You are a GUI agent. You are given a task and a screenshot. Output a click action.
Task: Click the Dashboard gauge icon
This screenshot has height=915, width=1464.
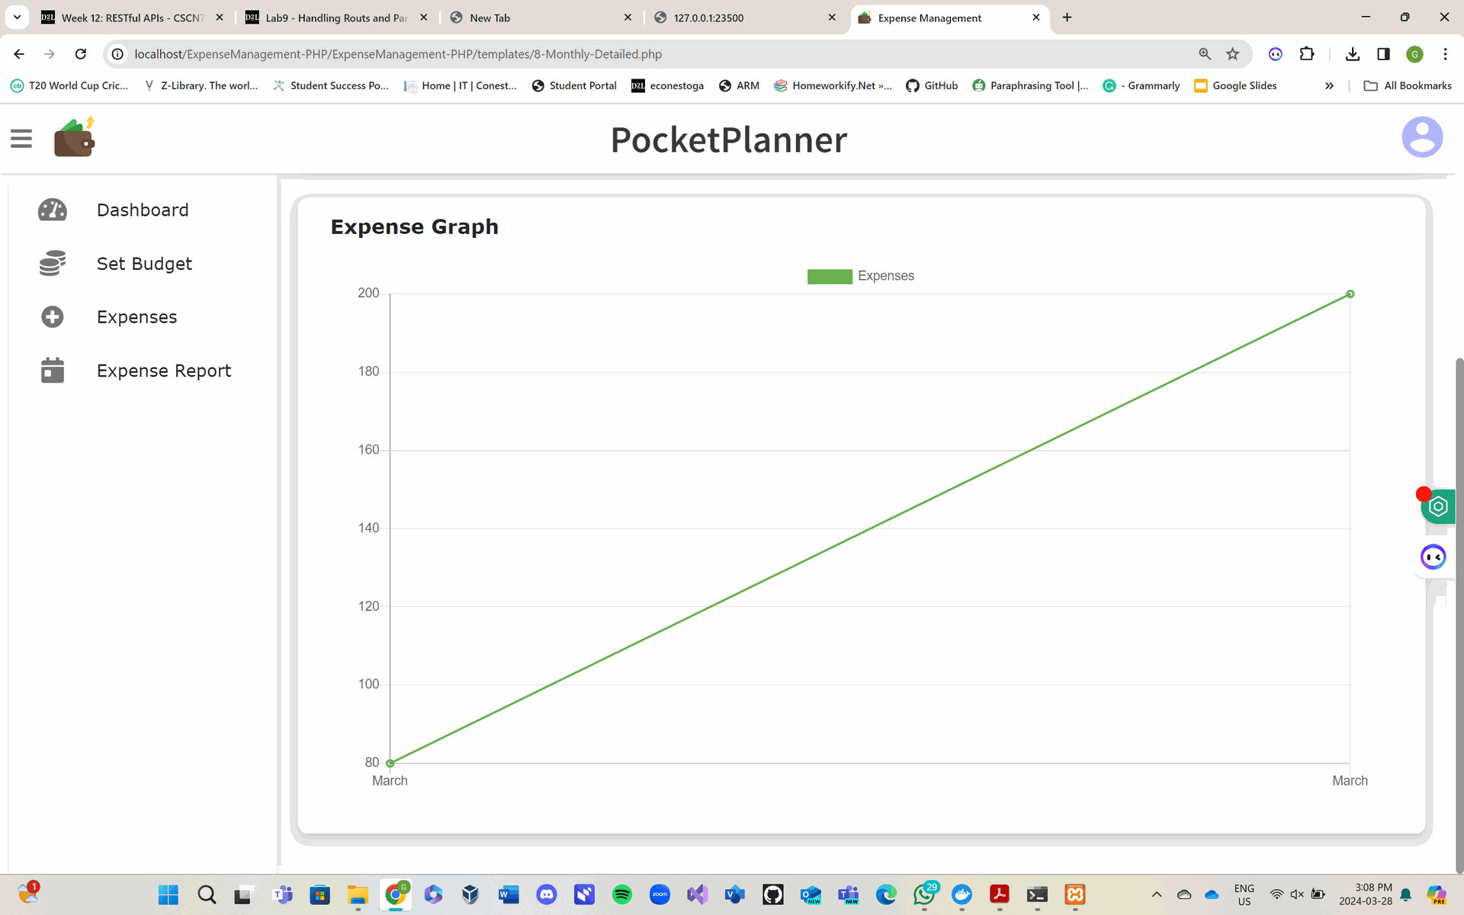[x=53, y=210]
